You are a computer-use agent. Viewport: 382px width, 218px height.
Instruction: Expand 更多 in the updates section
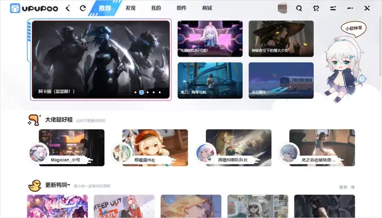346,187
